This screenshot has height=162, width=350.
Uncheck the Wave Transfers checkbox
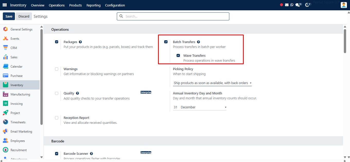(x=178, y=55)
